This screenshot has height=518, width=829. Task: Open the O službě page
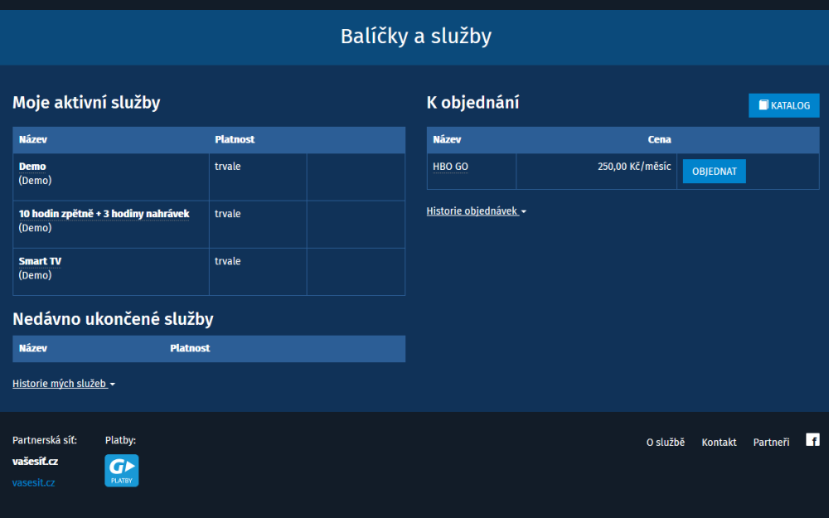pyautogui.click(x=665, y=442)
